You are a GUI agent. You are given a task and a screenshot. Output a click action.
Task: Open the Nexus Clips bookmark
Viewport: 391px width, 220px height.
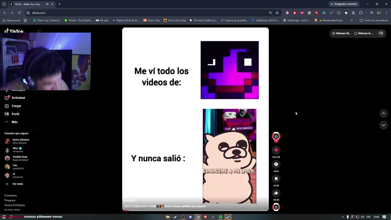click(x=152, y=20)
